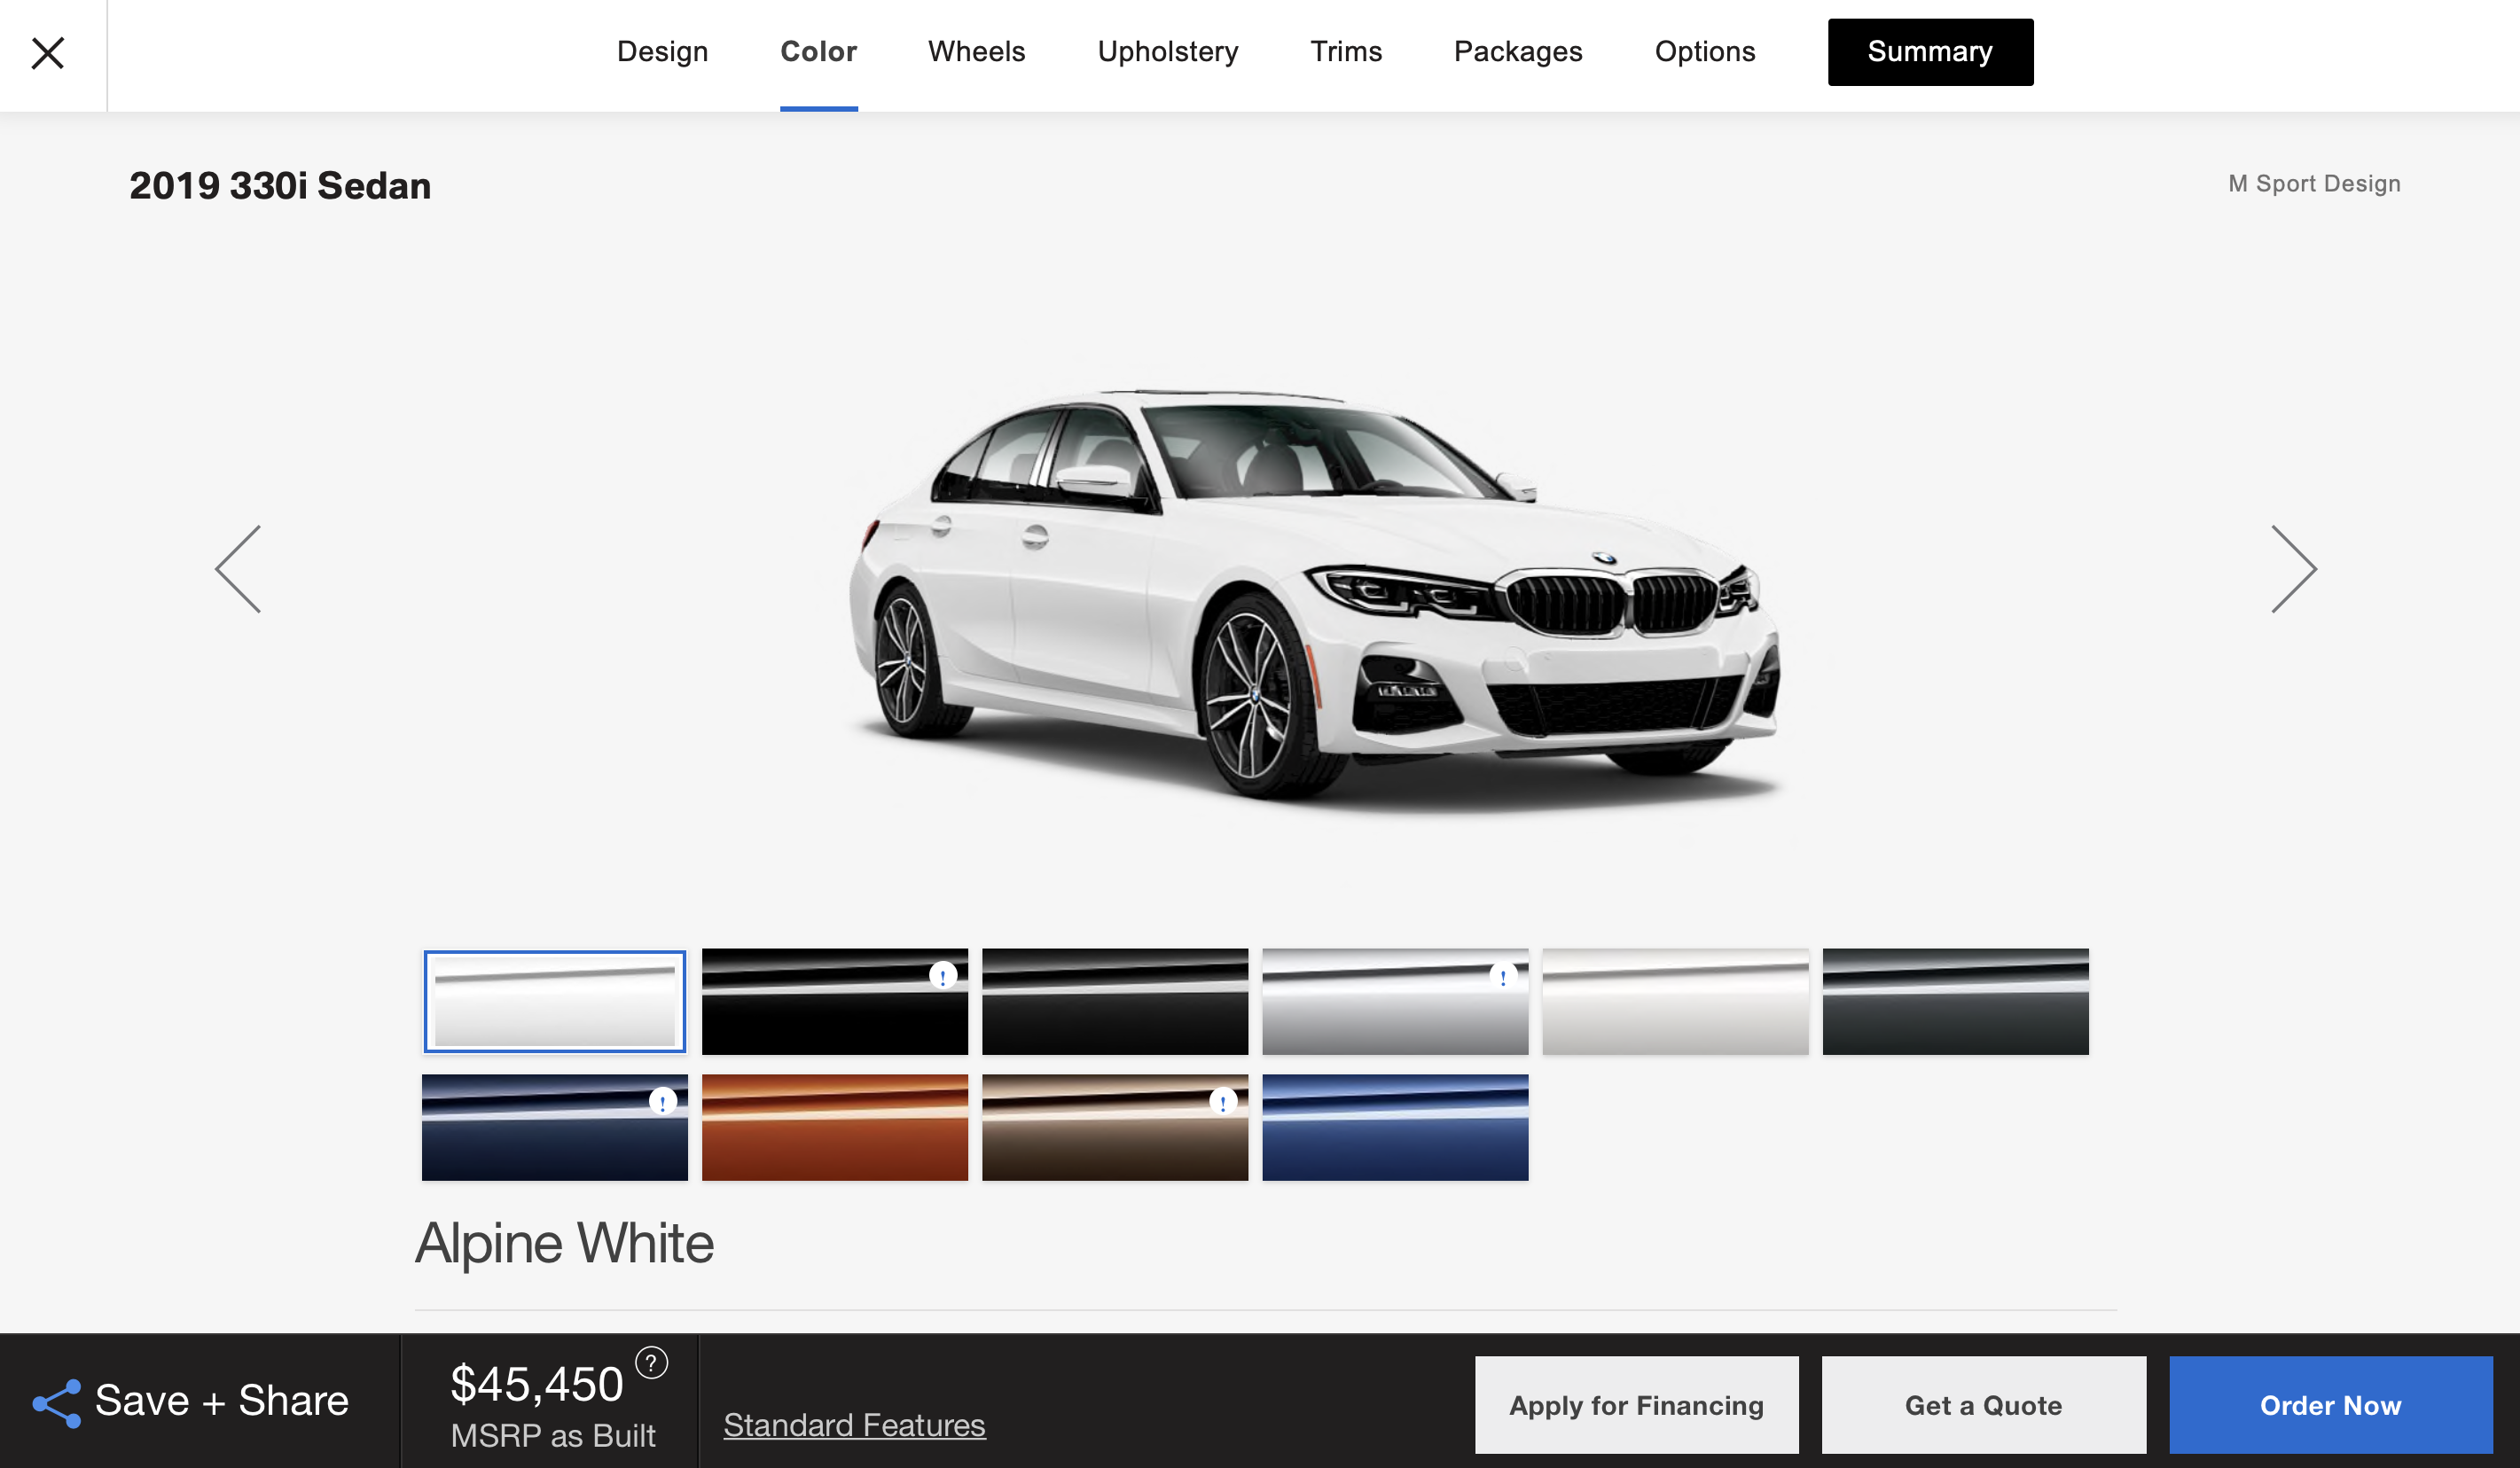Open the Standard Features link
The width and height of the screenshot is (2520, 1468).
coord(854,1425)
